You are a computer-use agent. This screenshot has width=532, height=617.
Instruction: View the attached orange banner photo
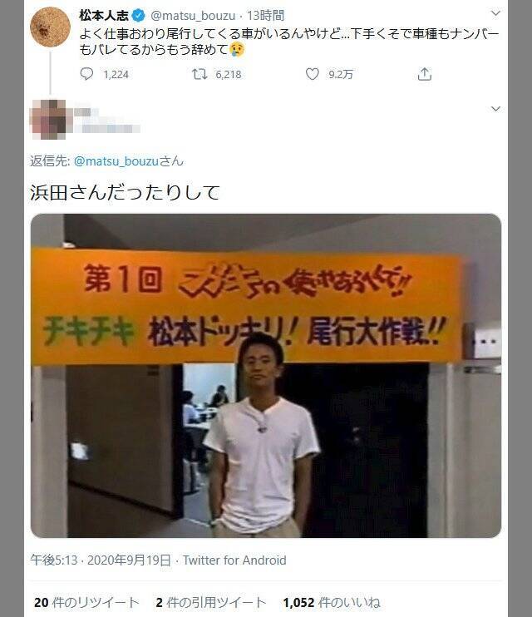coord(266,376)
